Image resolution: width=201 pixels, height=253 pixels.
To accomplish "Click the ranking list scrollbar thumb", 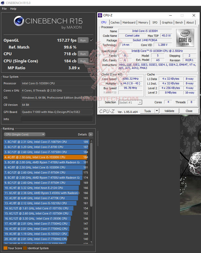I will [x=91, y=175].
